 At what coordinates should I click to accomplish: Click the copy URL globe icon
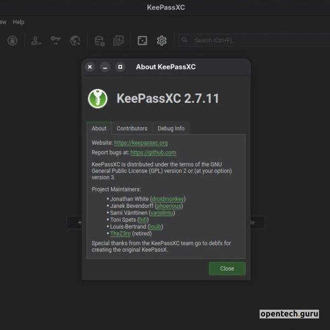click(x=75, y=41)
